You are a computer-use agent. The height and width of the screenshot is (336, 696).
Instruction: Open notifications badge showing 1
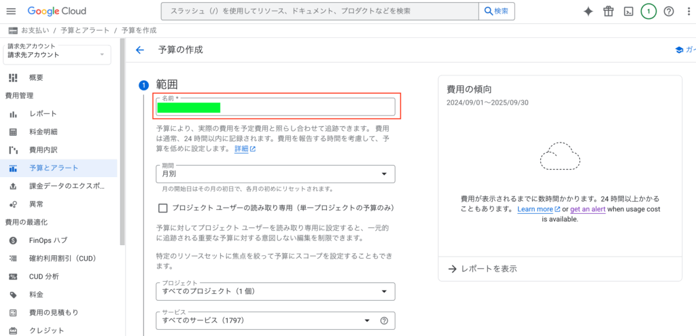[x=648, y=12]
